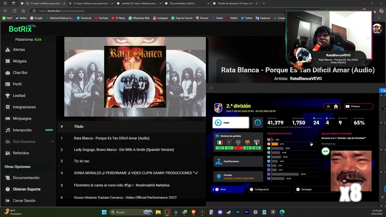Open File Explorer from the taskbar
The height and width of the screenshot is (217, 386).
[158, 212]
